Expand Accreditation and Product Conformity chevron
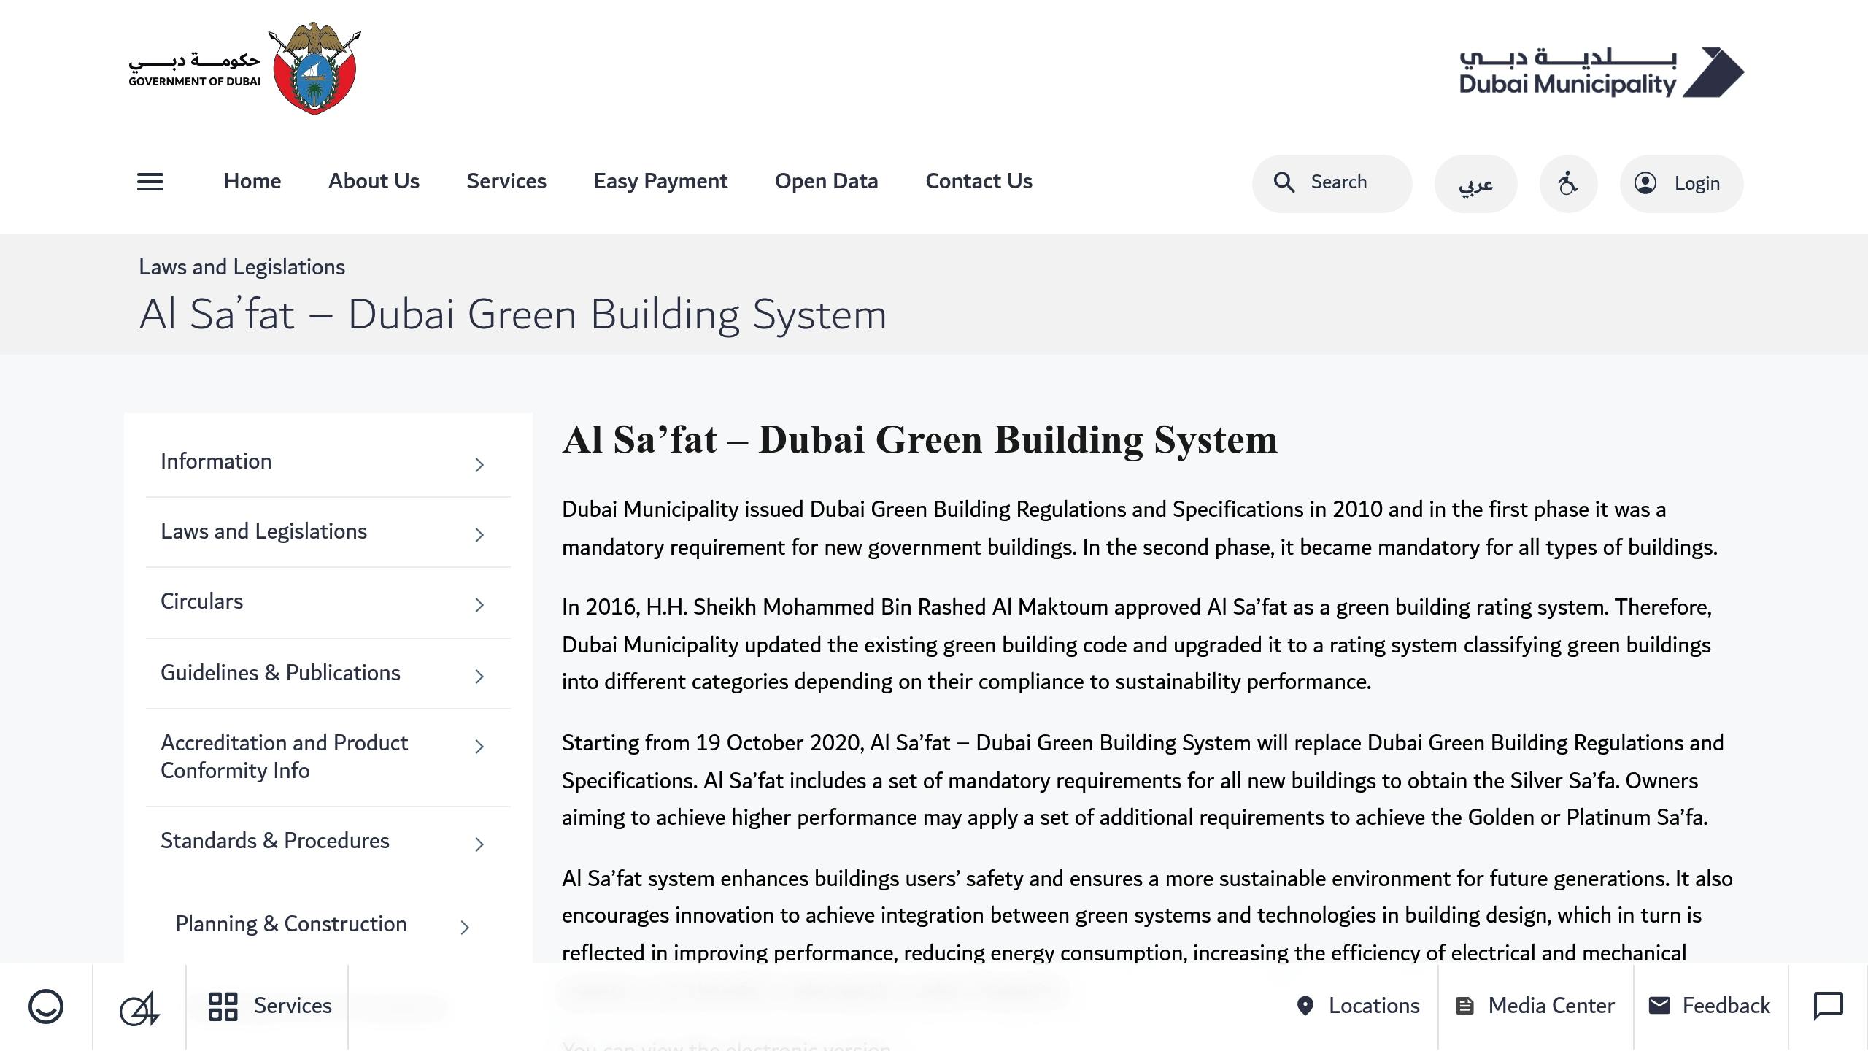 coord(479,747)
